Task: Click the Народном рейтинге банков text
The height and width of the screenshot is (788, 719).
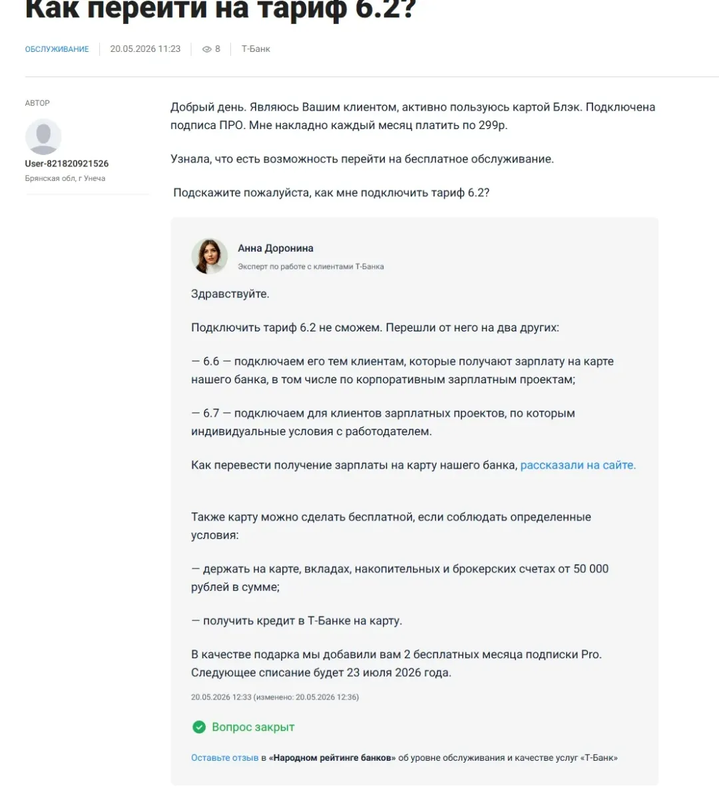Action: [332, 757]
